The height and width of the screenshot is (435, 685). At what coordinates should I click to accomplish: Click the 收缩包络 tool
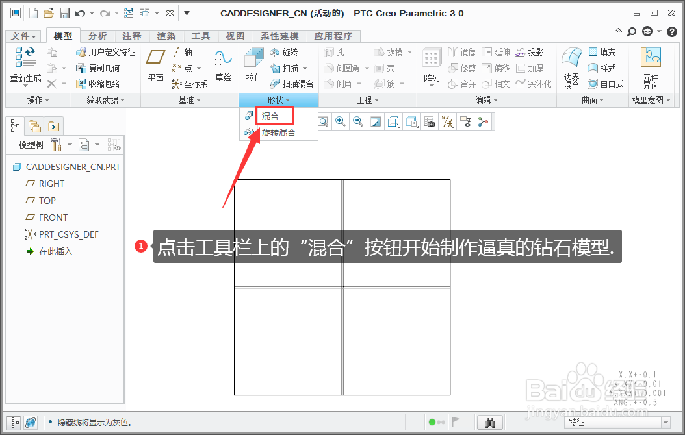click(98, 84)
